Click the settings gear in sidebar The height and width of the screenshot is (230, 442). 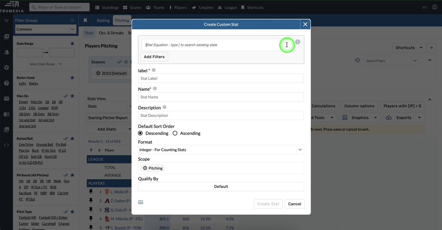coord(6,67)
